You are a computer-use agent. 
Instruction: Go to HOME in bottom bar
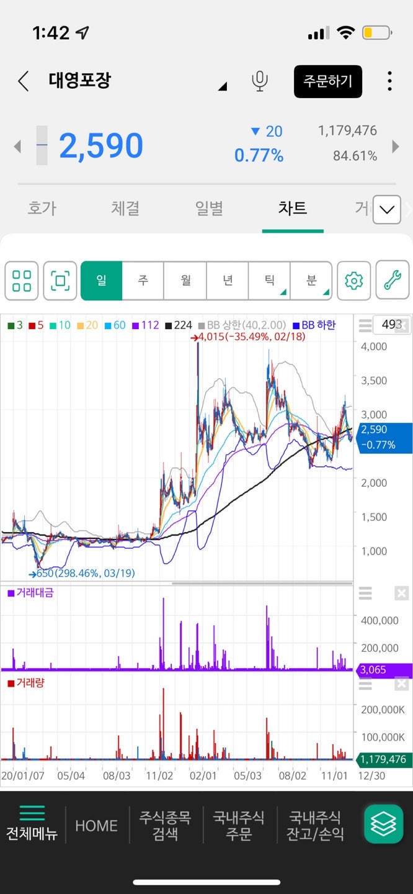coord(96,825)
